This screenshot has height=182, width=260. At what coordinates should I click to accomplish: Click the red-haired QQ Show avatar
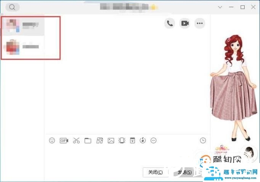(x=234, y=88)
